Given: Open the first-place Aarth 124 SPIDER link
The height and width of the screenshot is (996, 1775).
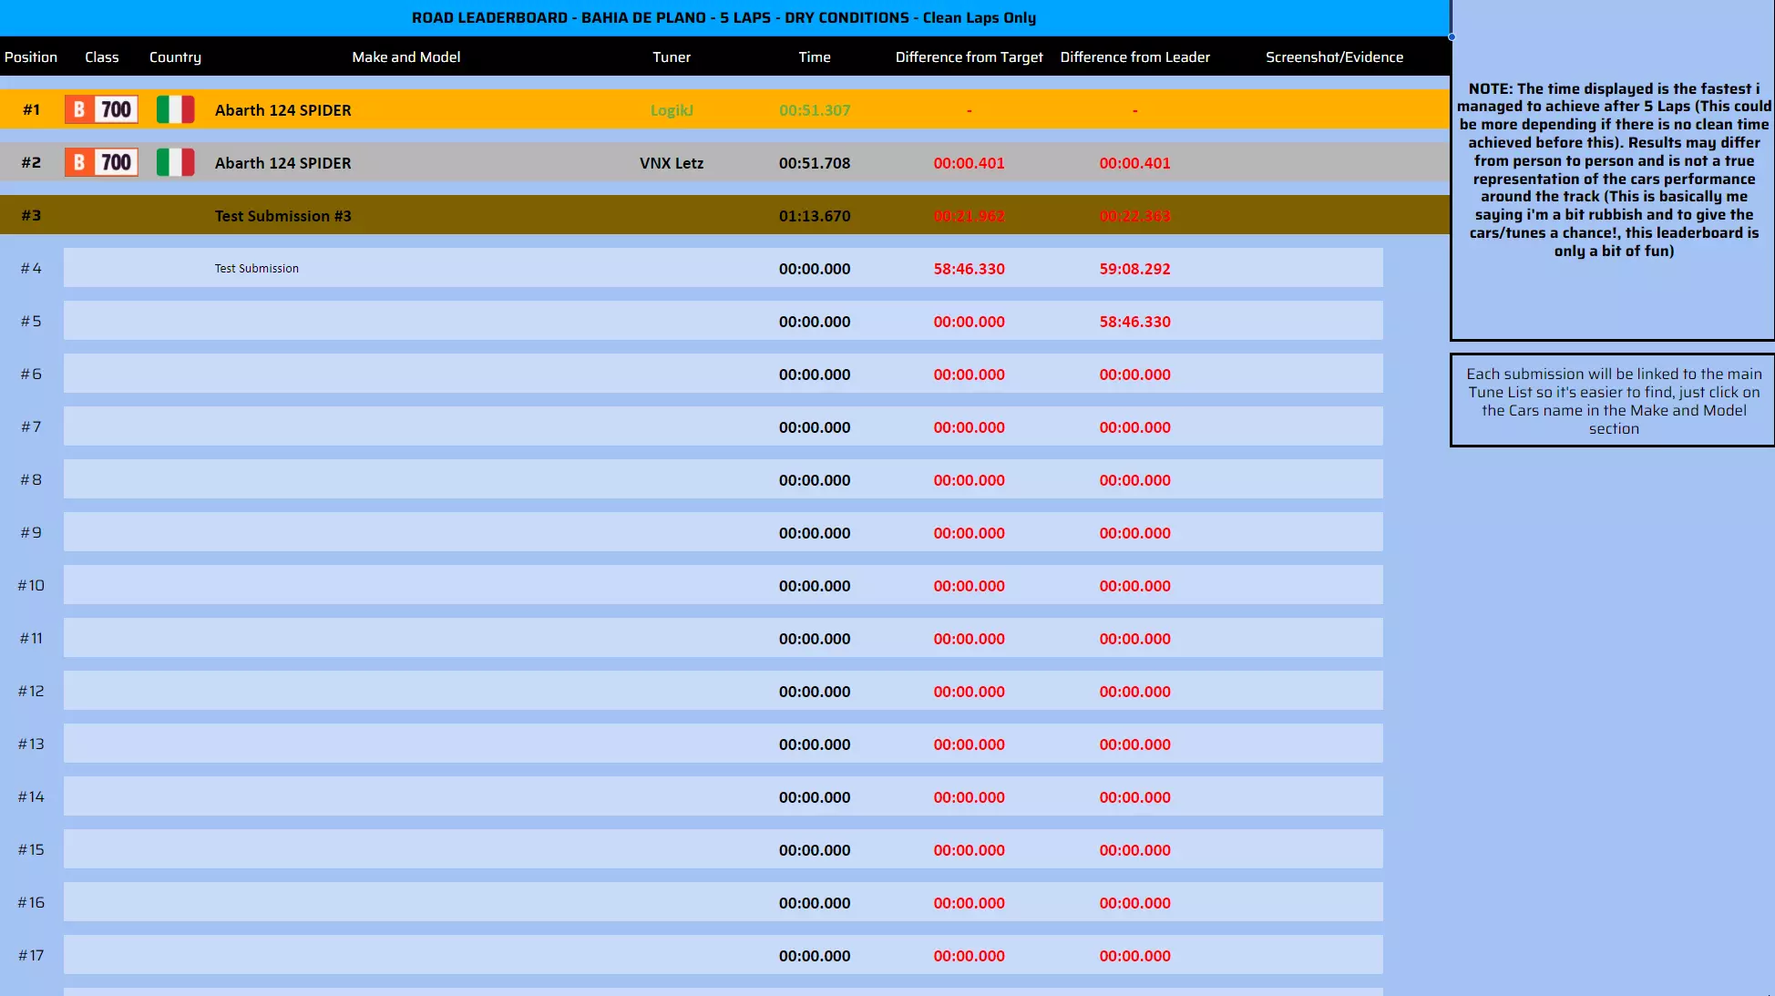Looking at the screenshot, I should point(282,110).
